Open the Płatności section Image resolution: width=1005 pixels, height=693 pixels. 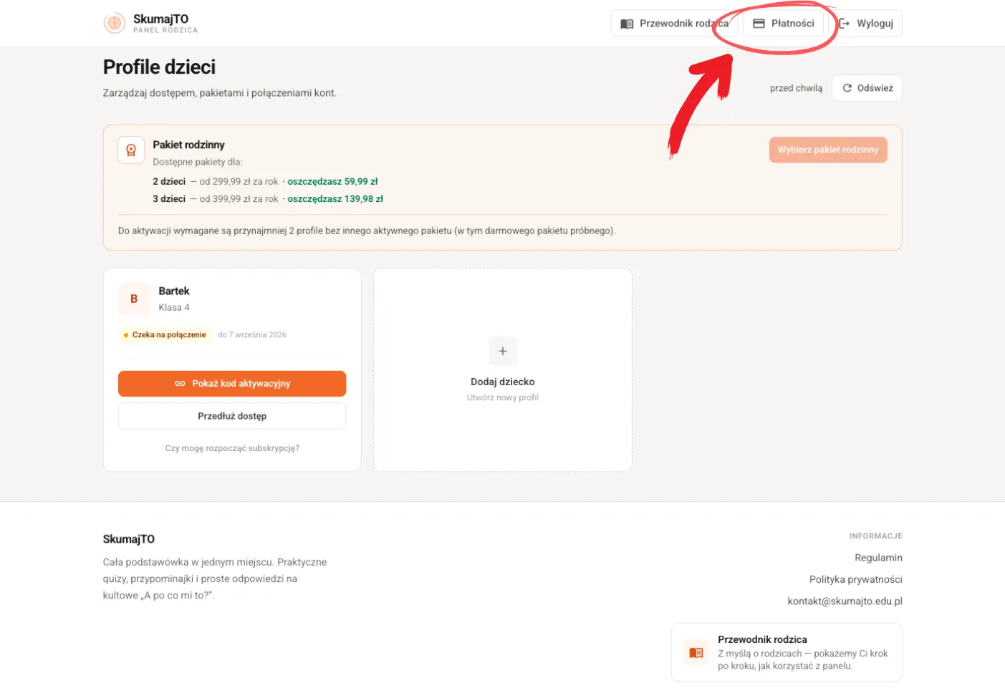[783, 24]
